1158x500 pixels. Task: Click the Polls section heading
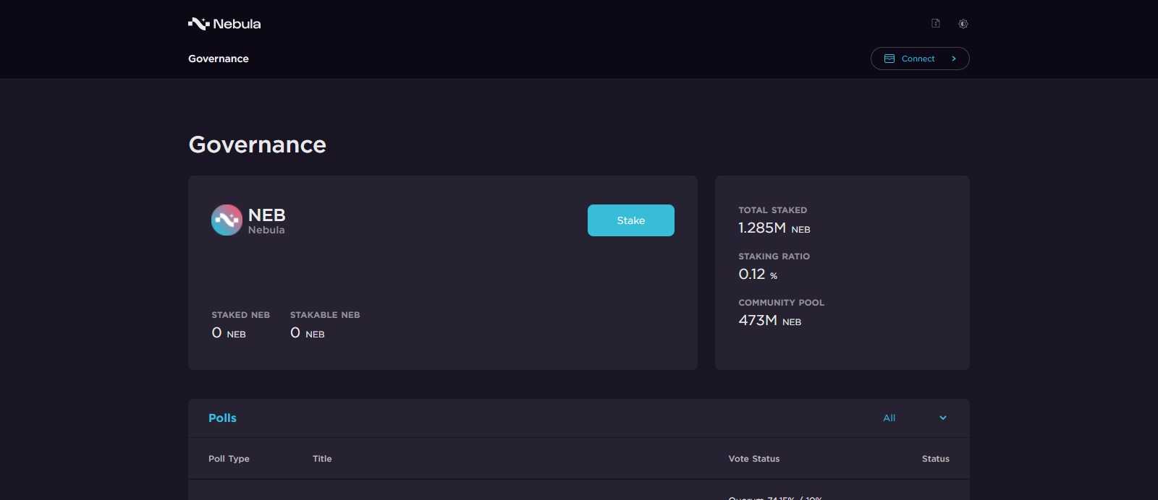point(222,418)
